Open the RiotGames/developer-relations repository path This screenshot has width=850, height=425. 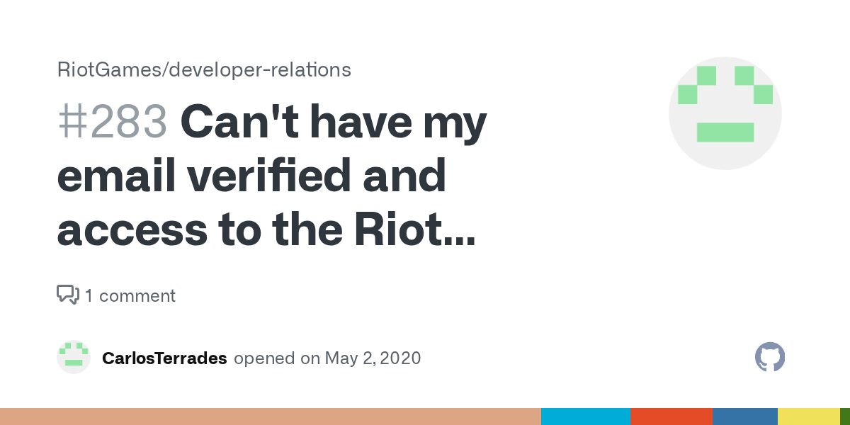coord(204,69)
